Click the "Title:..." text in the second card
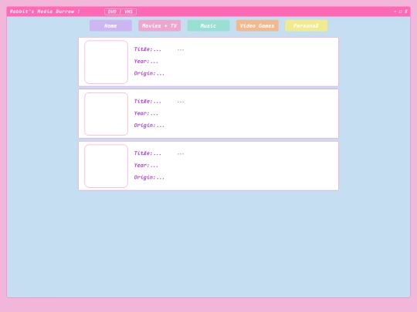This screenshot has height=312, width=417. 147,102
